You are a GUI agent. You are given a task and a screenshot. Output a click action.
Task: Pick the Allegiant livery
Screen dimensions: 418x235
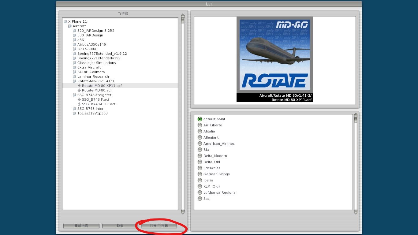pyautogui.click(x=200, y=137)
